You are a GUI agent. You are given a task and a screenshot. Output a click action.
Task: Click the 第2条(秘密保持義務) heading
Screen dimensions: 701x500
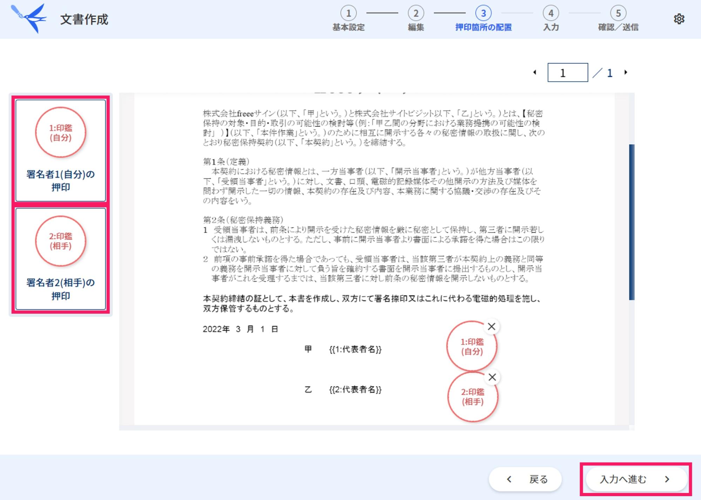tap(243, 220)
